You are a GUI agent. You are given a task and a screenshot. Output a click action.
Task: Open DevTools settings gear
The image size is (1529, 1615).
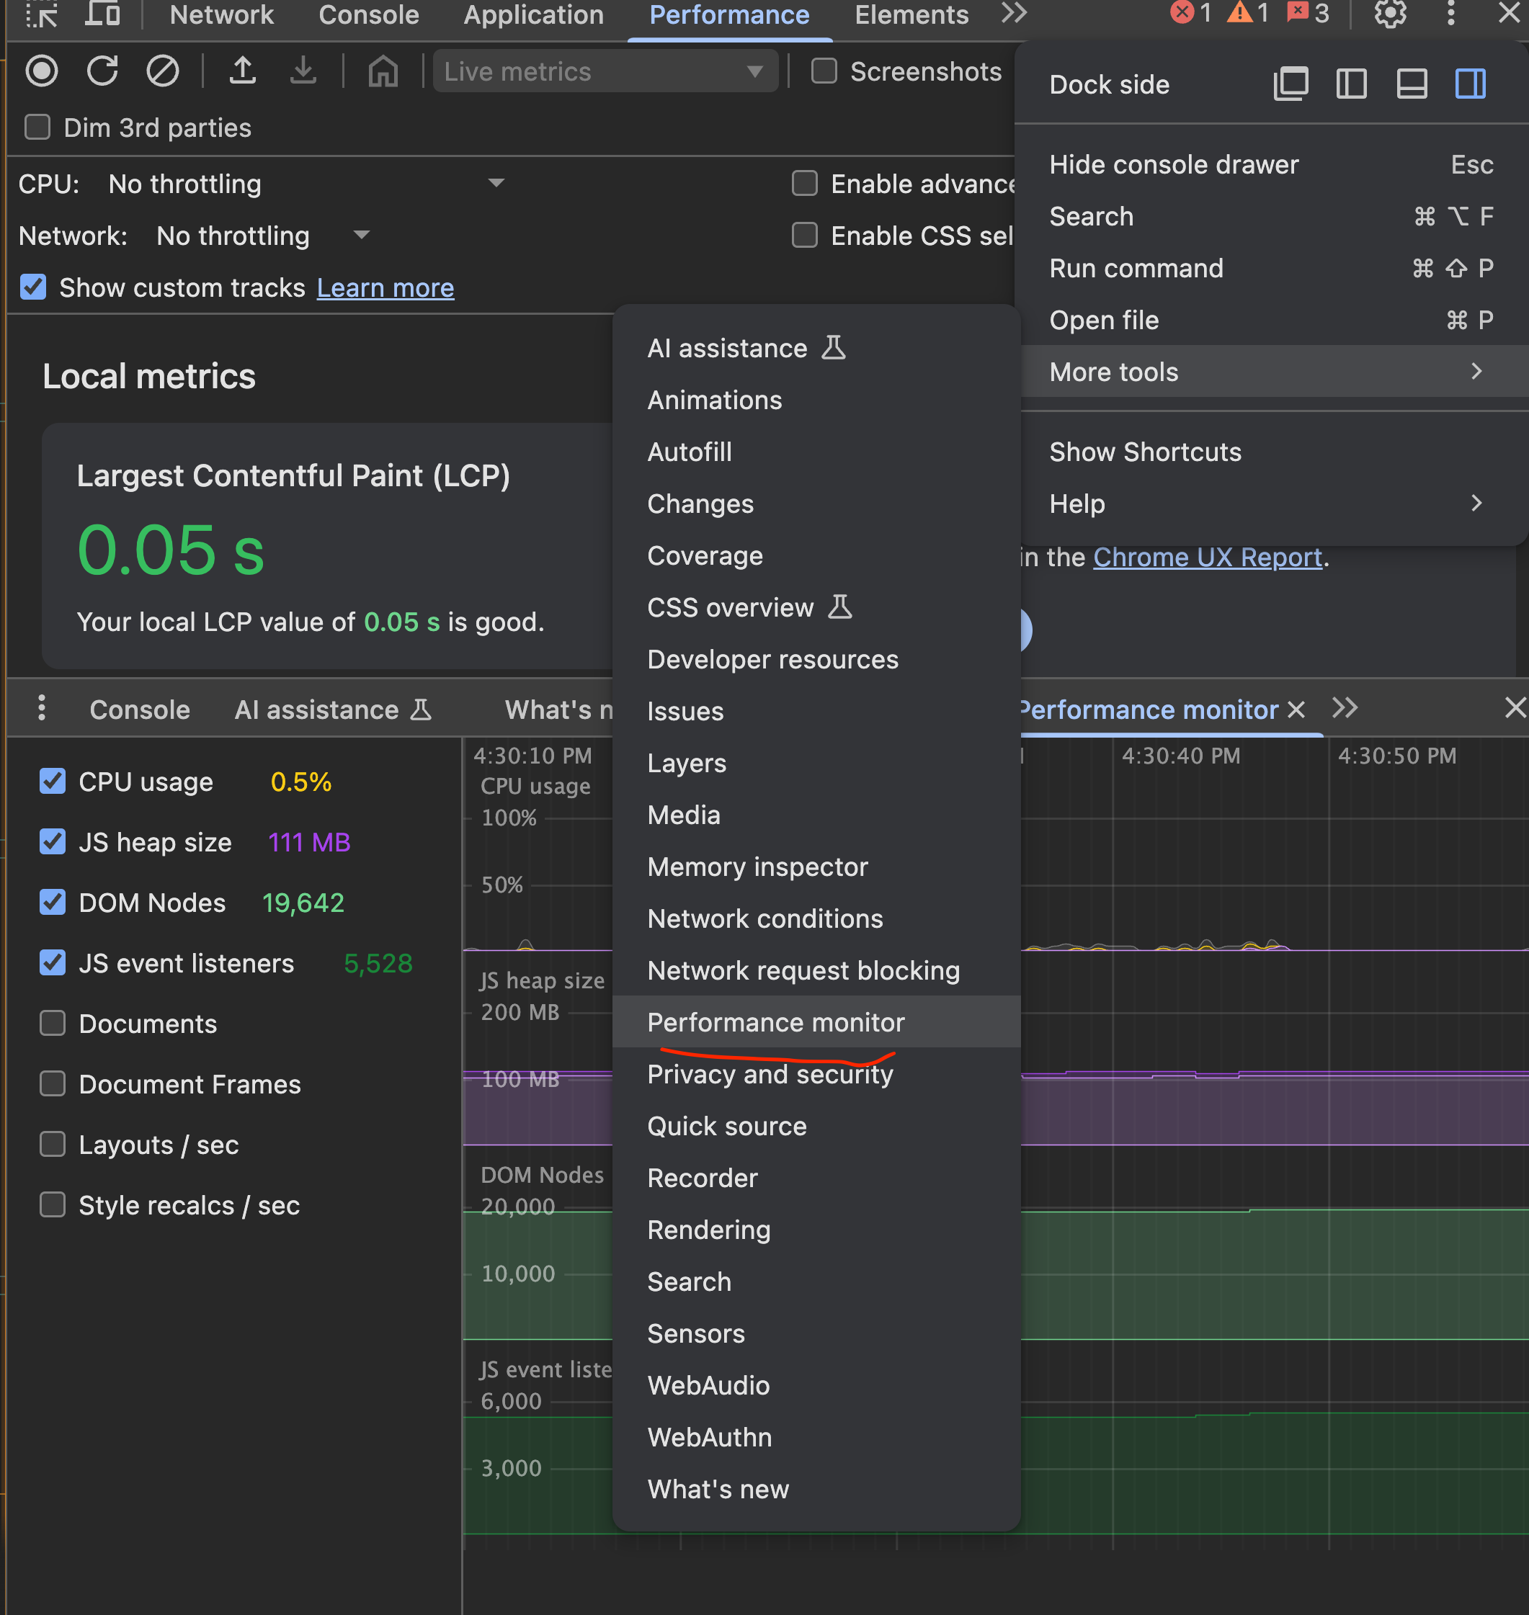coord(1390,14)
